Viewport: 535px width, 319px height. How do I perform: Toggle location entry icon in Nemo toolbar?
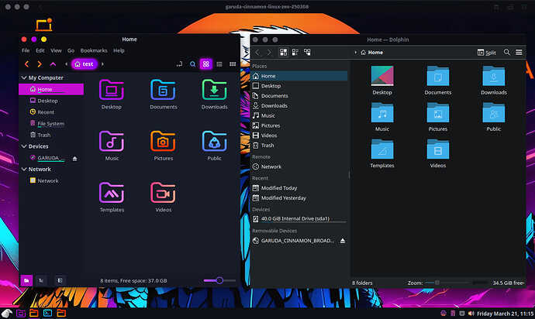pyautogui.click(x=179, y=64)
